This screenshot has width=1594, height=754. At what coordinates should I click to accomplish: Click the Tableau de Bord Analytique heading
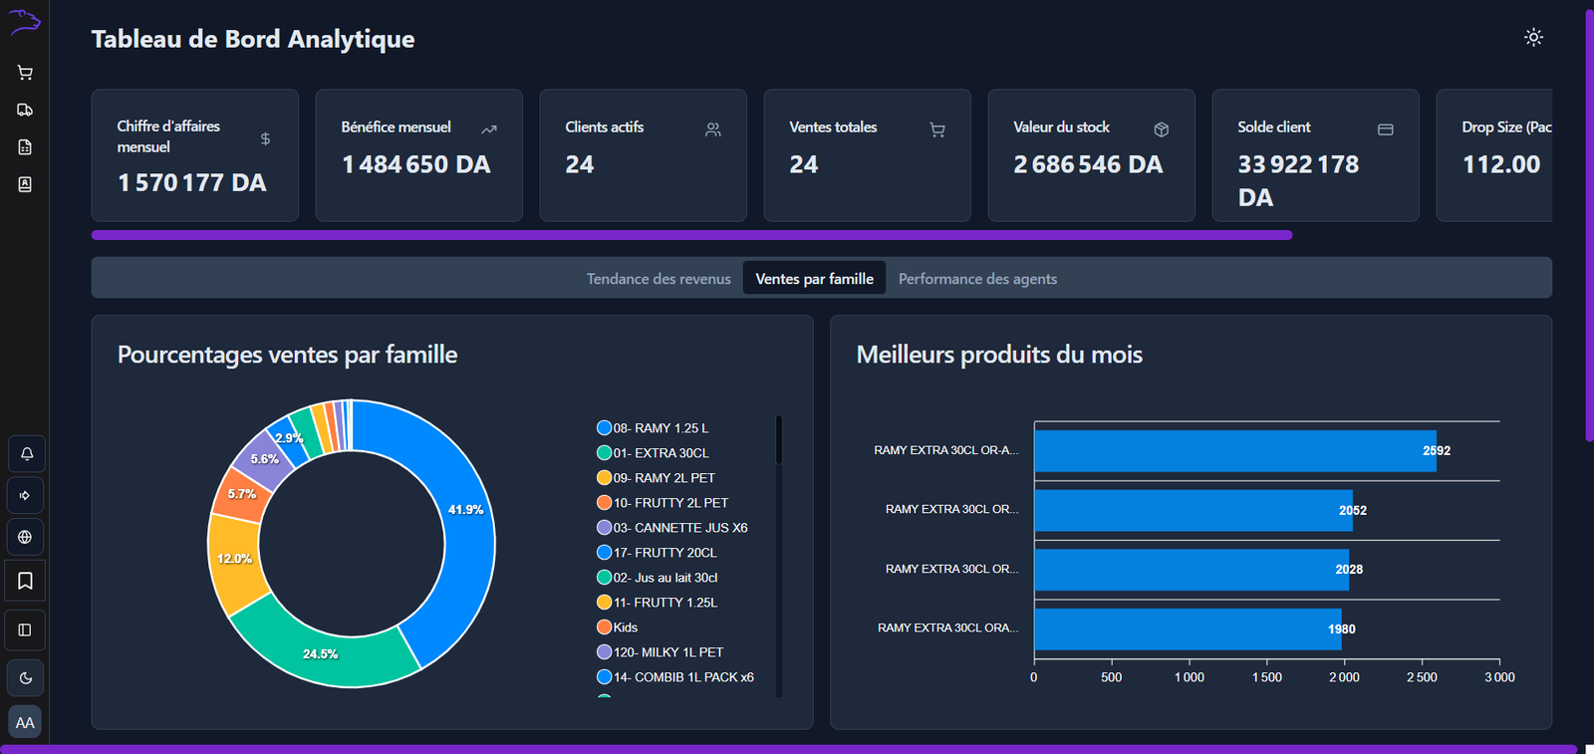coord(253,39)
